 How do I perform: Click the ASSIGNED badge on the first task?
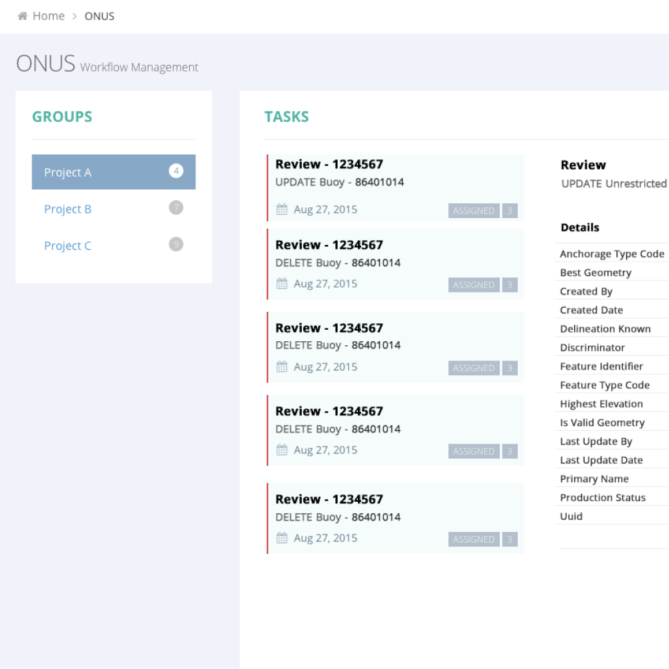pos(473,210)
